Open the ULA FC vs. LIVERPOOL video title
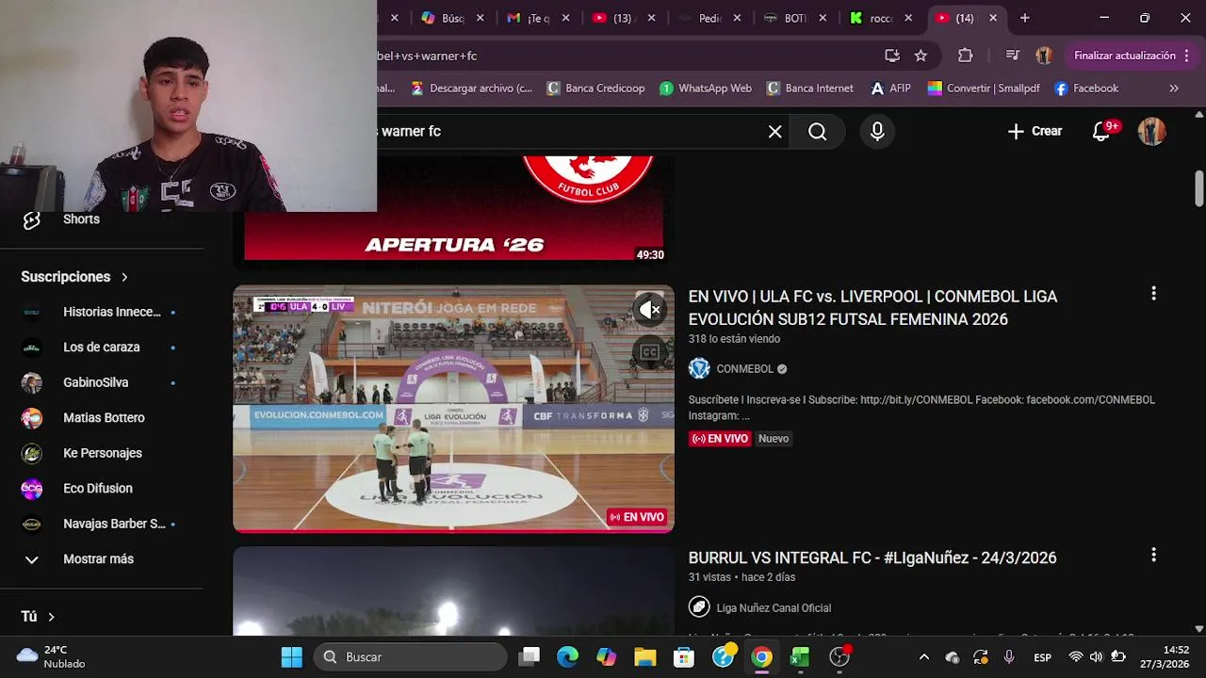 (872, 308)
